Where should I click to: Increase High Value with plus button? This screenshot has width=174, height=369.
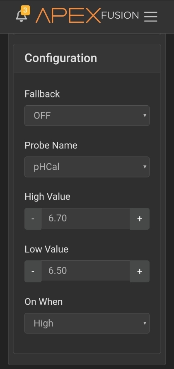pyautogui.click(x=140, y=218)
